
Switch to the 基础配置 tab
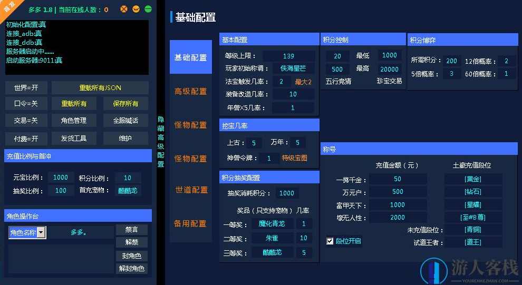tap(191, 57)
